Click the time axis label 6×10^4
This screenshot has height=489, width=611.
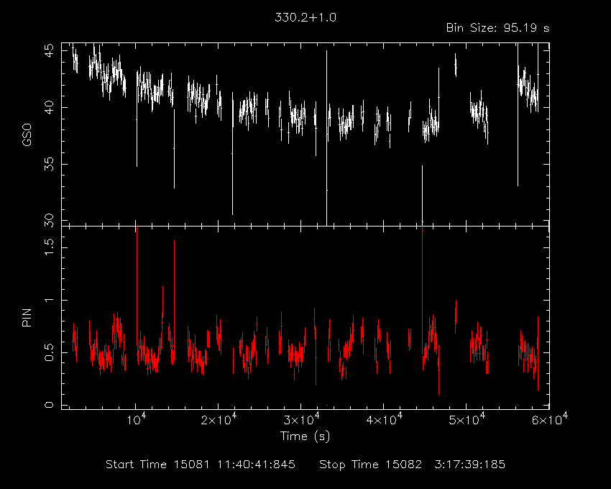point(550,419)
